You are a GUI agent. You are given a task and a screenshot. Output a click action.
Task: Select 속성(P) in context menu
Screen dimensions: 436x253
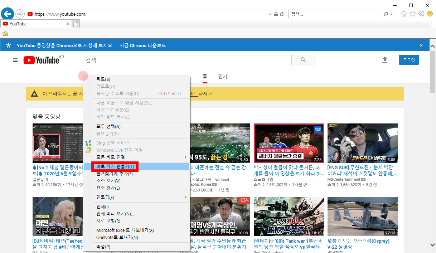pos(136,247)
